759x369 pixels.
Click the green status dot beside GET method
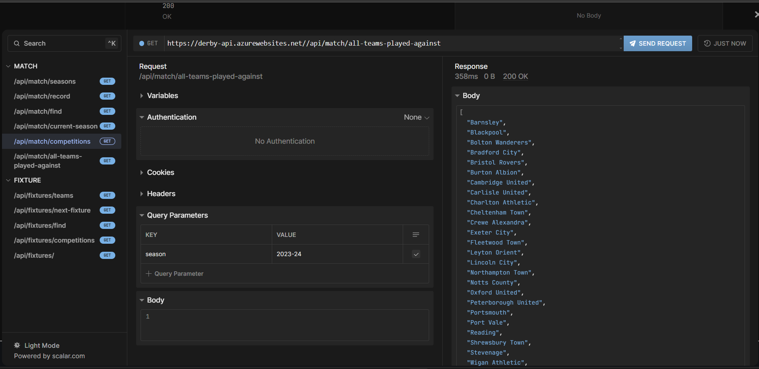pos(141,43)
